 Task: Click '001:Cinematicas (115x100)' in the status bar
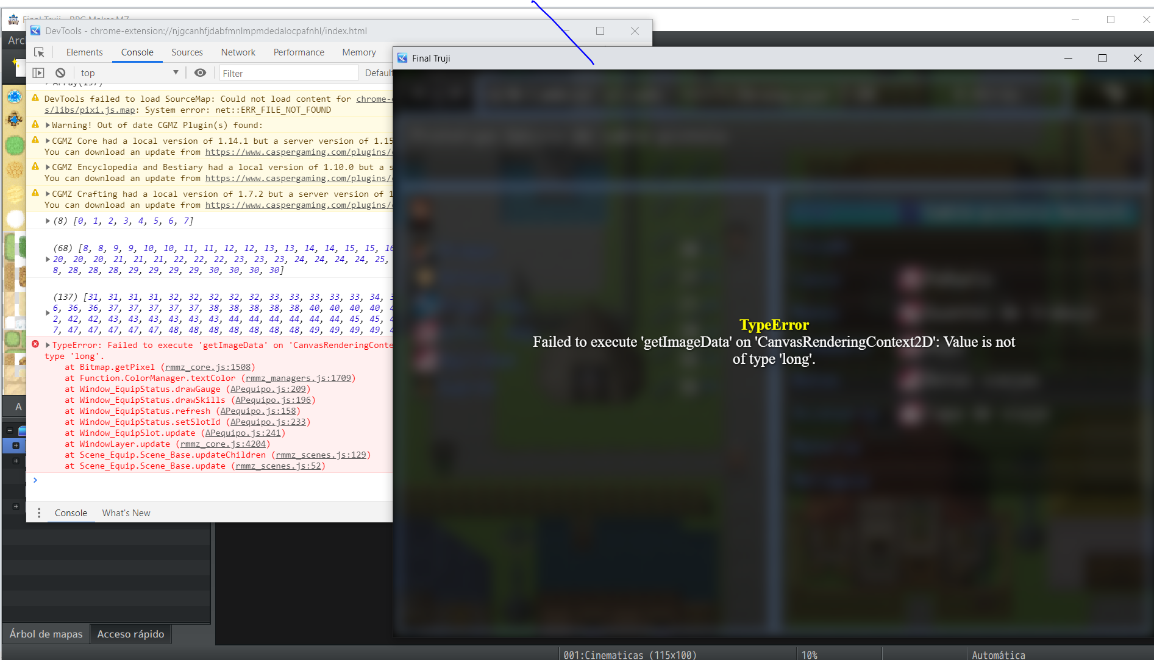630,655
